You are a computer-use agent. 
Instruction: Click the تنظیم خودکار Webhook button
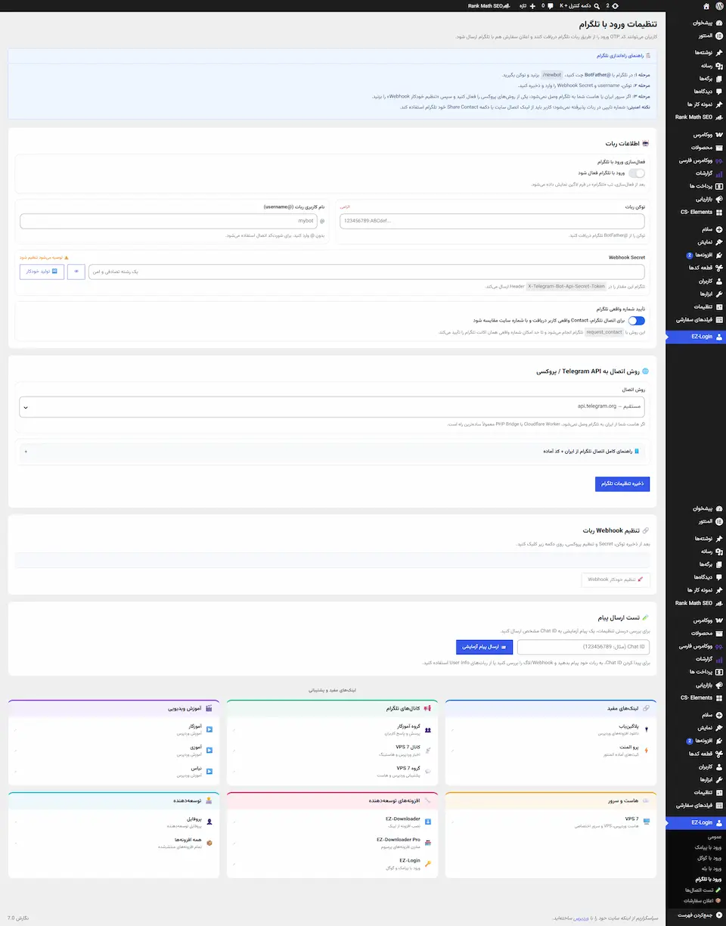616,580
